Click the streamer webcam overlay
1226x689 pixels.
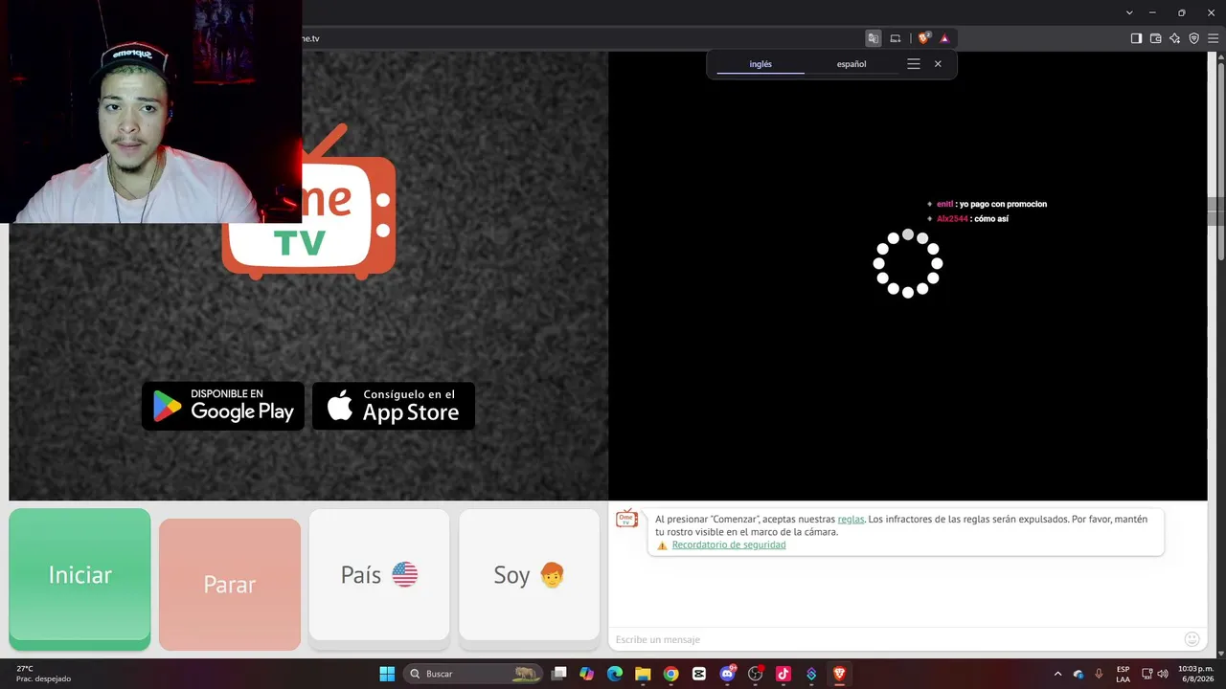150,111
